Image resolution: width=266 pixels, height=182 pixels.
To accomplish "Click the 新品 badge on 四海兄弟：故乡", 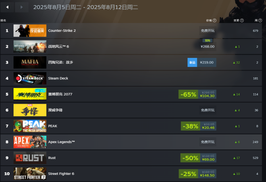I will click(192, 63).
